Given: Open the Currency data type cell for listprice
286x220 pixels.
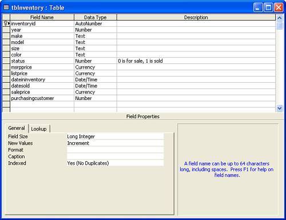Looking at the screenshot, I should (96, 73).
